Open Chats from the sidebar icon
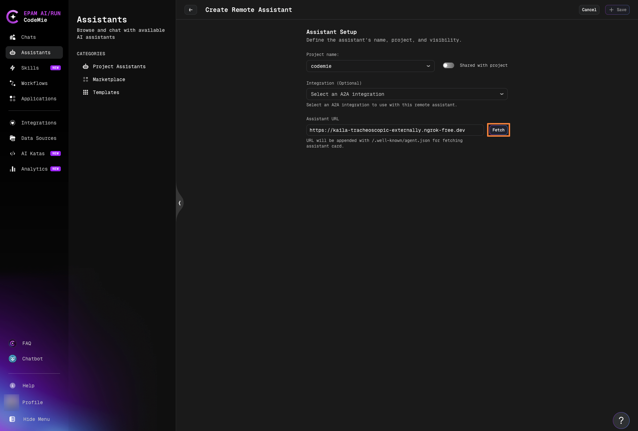Screen dimensions: 638x431 (13, 37)
